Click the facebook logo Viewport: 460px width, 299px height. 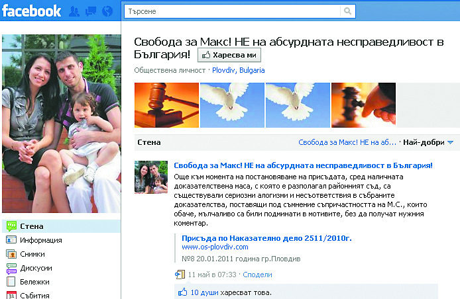click(x=31, y=11)
